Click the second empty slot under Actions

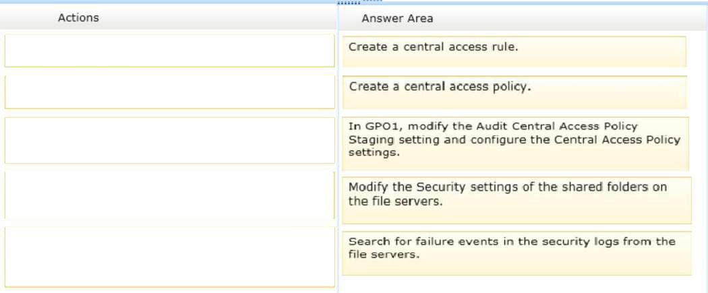(169, 92)
